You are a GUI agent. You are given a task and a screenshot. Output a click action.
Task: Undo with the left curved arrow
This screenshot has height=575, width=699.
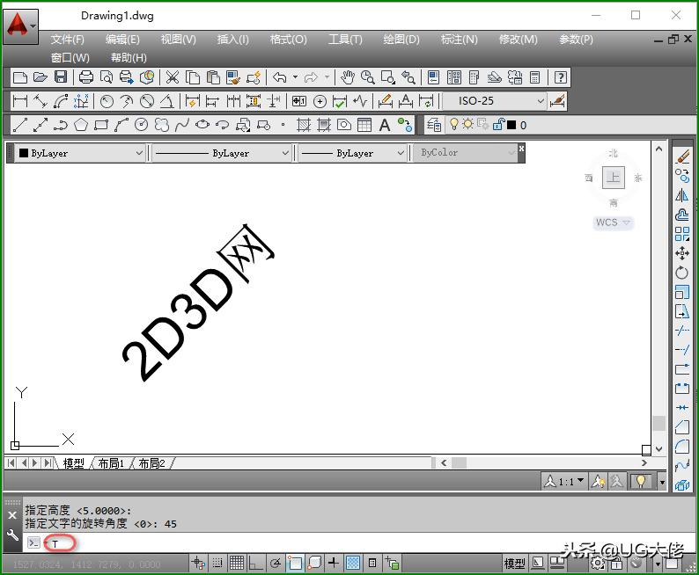tap(279, 77)
